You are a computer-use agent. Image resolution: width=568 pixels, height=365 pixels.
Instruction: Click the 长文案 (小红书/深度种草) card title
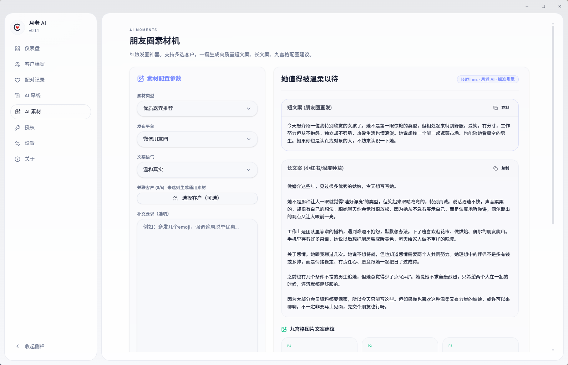pos(315,168)
